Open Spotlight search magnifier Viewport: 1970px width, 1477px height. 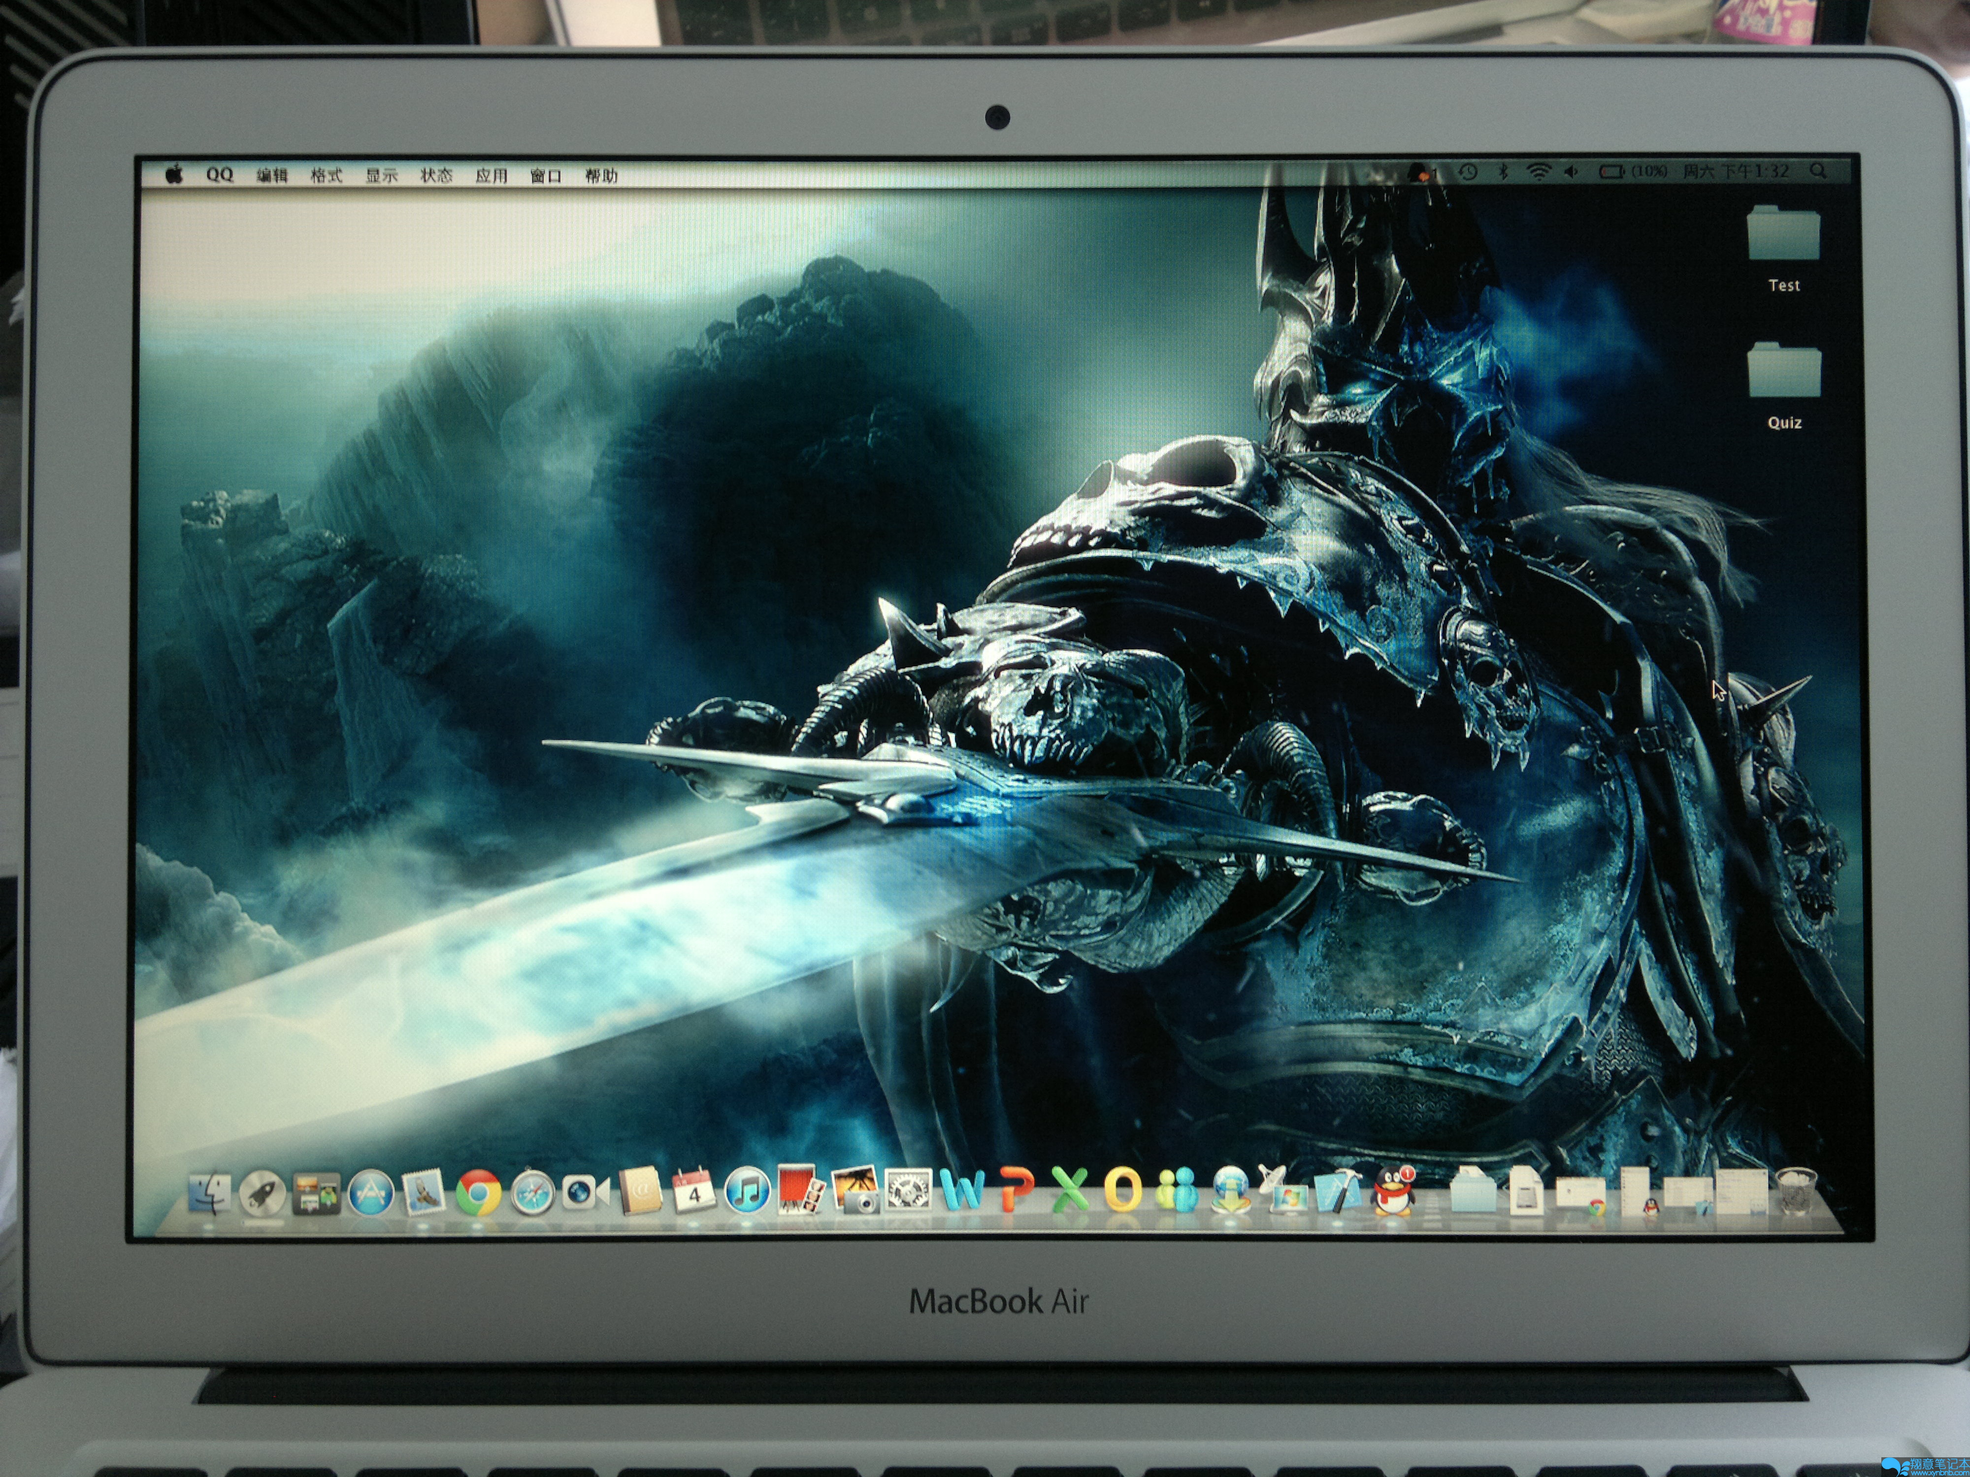click(x=1818, y=172)
